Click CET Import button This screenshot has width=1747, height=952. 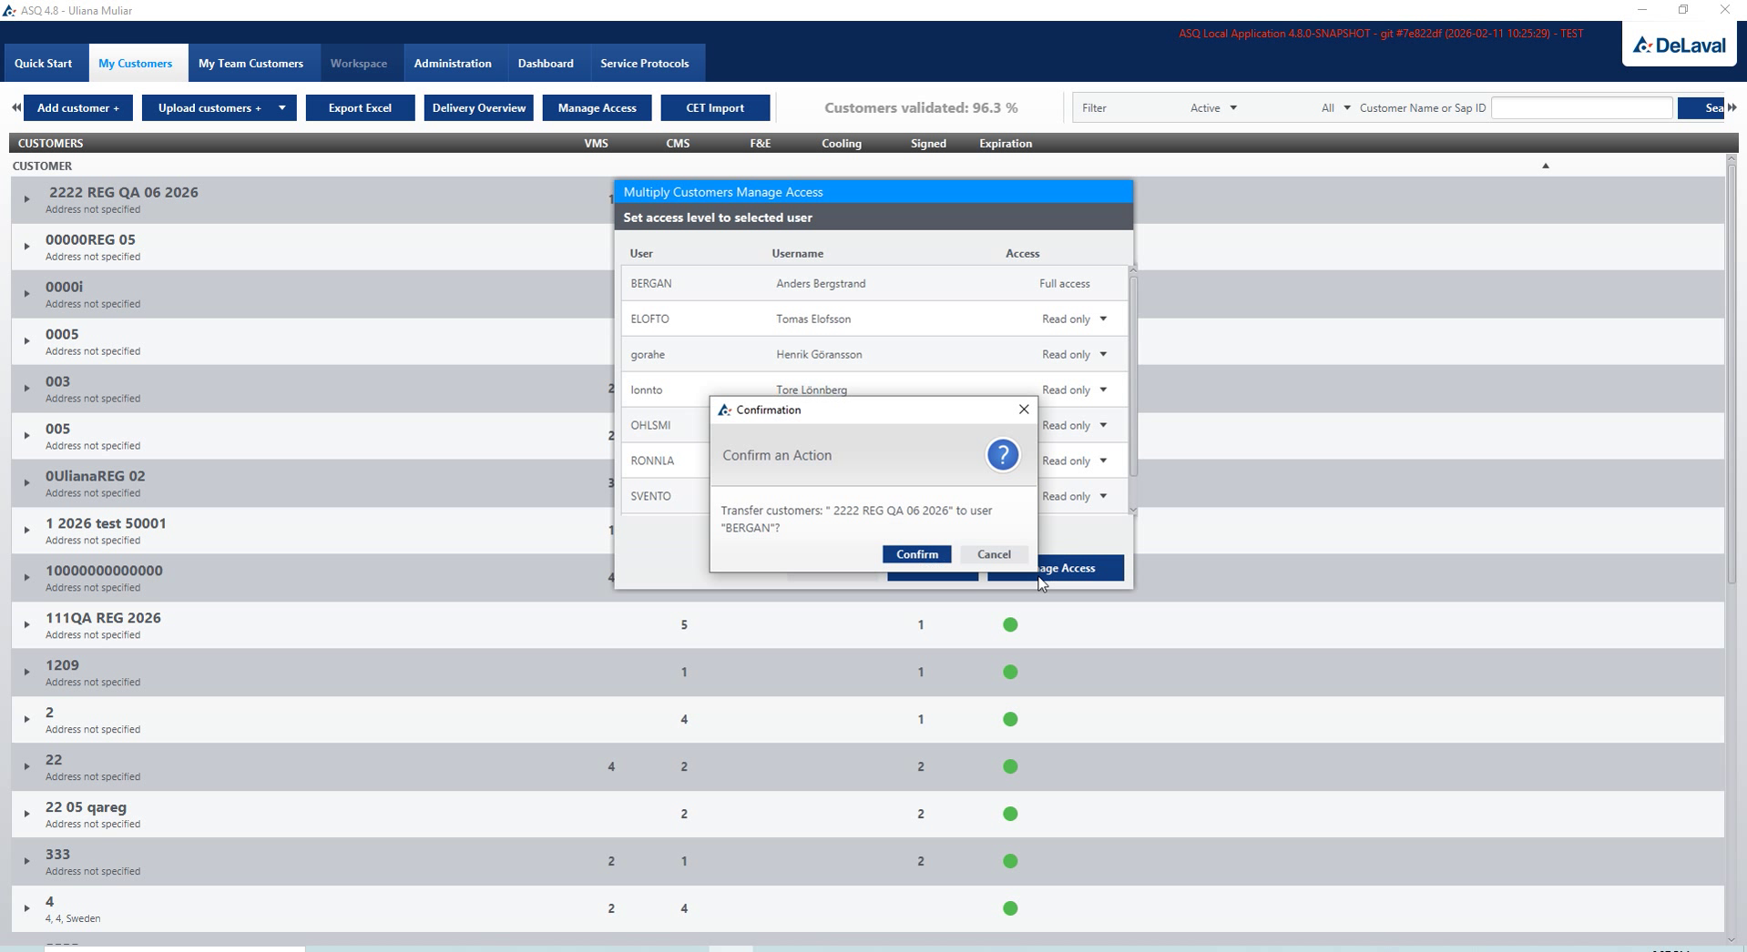point(715,107)
